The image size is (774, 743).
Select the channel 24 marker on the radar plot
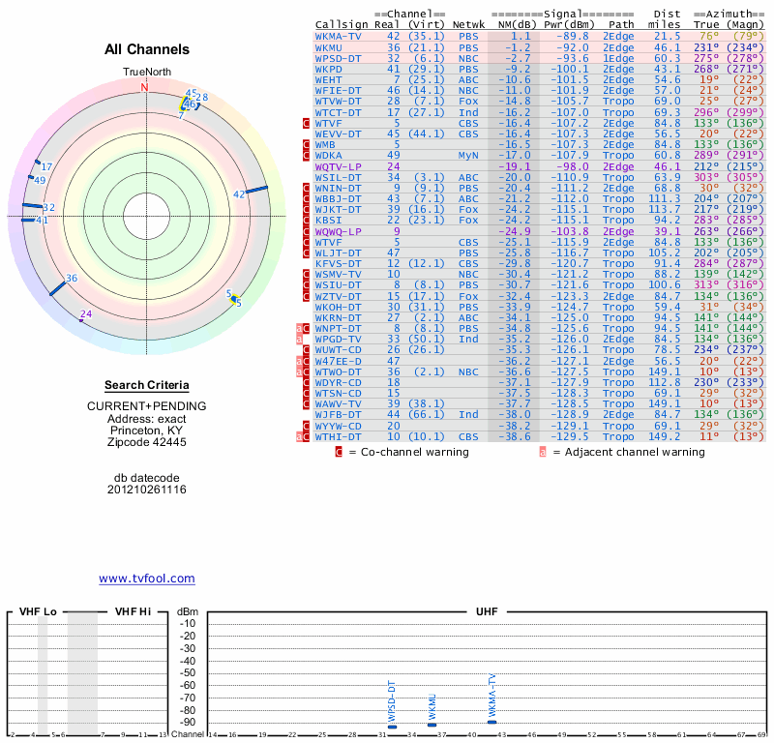coord(81,321)
